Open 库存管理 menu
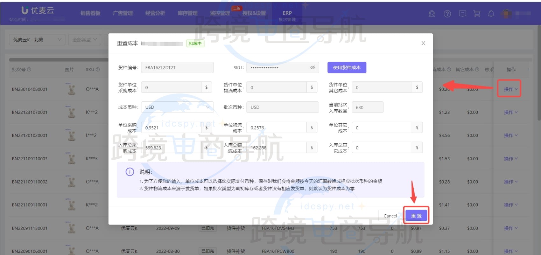 click(x=187, y=13)
